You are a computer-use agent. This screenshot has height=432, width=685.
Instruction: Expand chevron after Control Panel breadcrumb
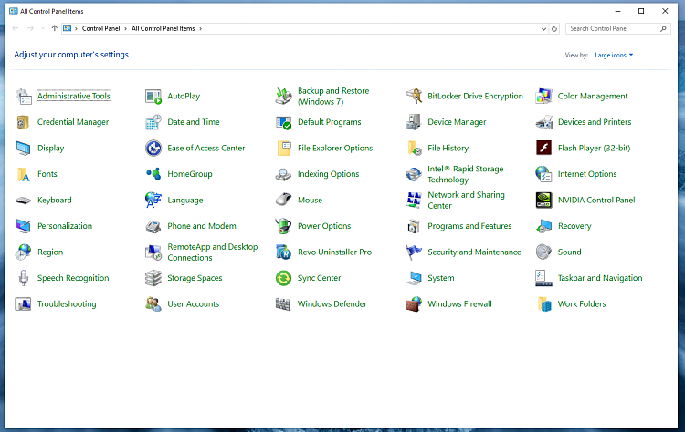pos(125,29)
